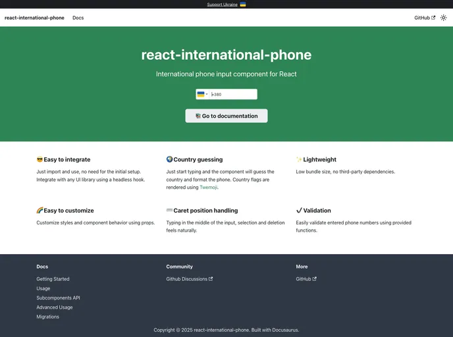
Task: Focus the +380 phone number input
Action: 233,94
